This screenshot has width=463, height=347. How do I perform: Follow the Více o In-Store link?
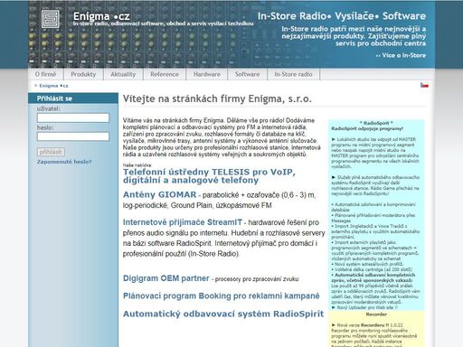[401, 55]
